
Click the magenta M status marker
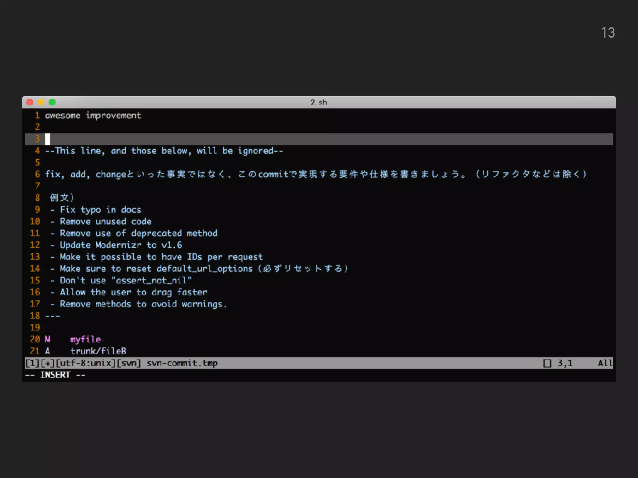point(47,340)
